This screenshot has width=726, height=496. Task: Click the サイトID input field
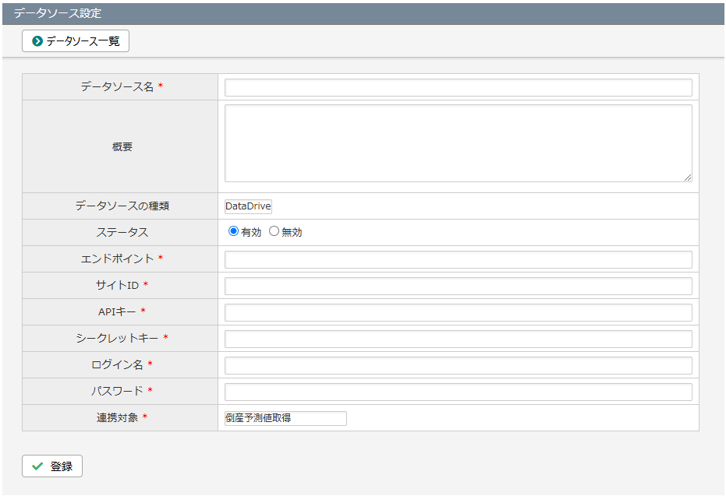[458, 286]
